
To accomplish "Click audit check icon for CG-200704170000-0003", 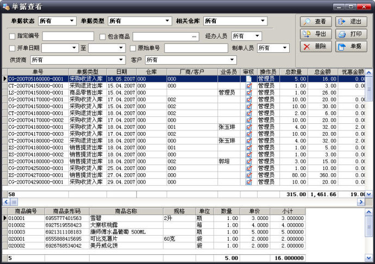I will click(x=249, y=134).
